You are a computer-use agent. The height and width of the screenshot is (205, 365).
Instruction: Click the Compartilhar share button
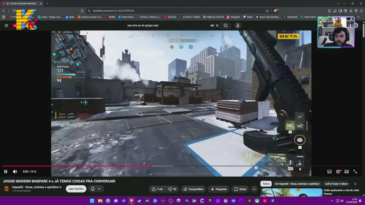(x=193, y=189)
